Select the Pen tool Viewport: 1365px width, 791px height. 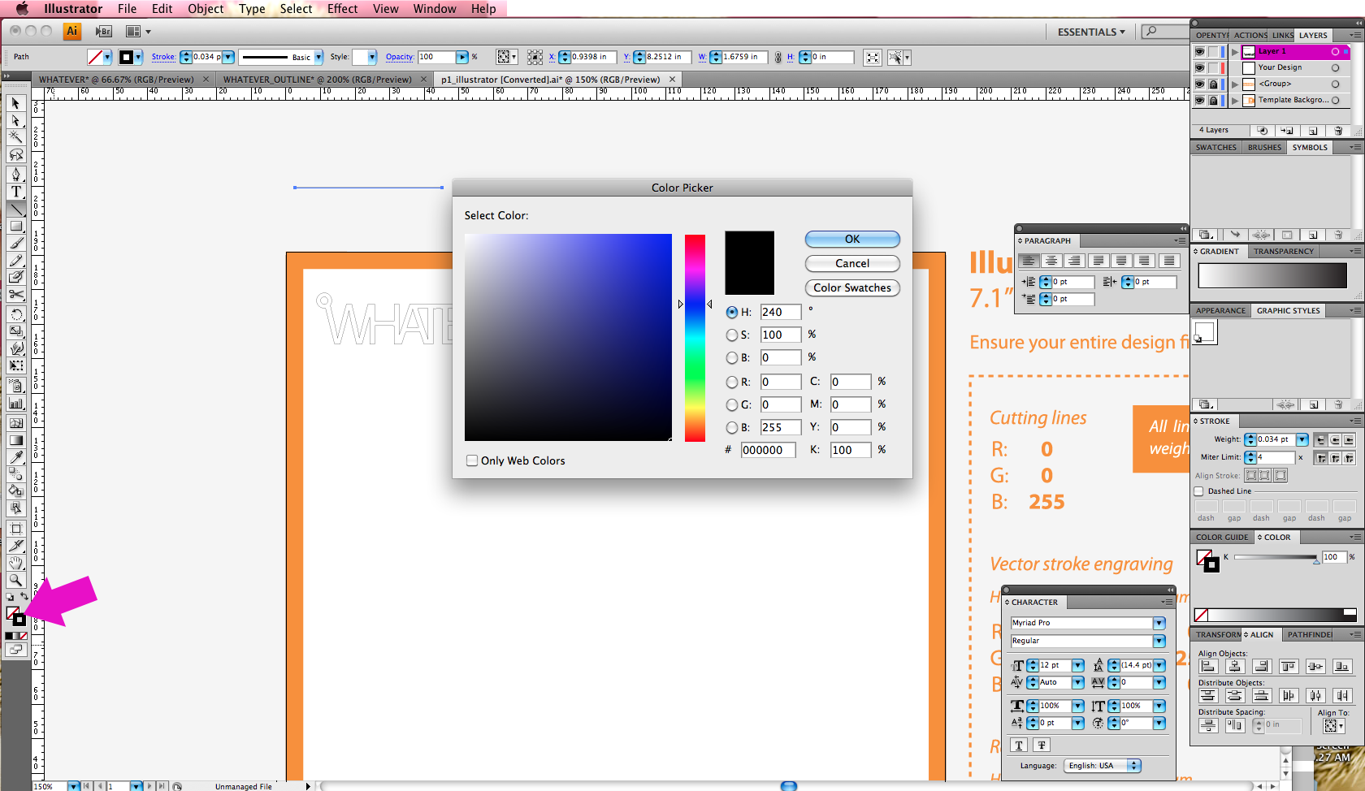(15, 175)
